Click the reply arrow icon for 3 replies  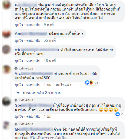(18, 93)
